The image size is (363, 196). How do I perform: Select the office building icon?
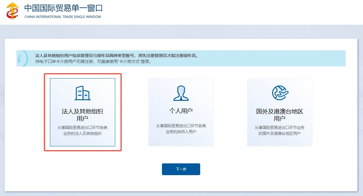click(82, 93)
